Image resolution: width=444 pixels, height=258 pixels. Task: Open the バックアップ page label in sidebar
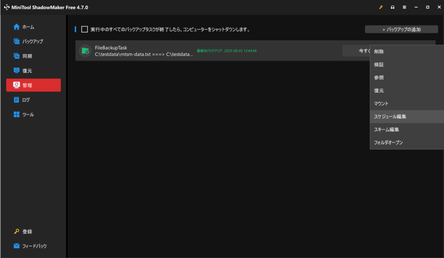pos(33,41)
